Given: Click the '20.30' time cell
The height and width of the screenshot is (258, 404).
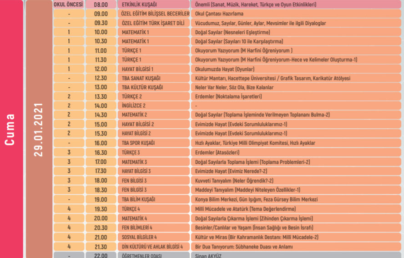Looking at the screenshot, I should (101, 228).
